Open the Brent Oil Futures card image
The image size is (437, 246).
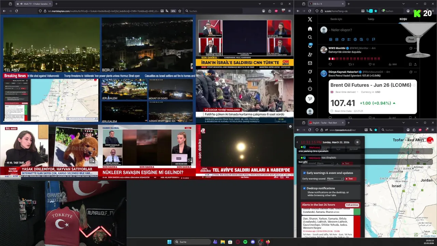click(x=372, y=97)
